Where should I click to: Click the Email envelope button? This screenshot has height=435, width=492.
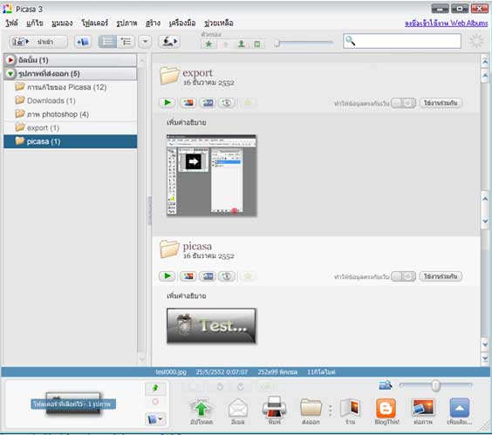[238, 411]
